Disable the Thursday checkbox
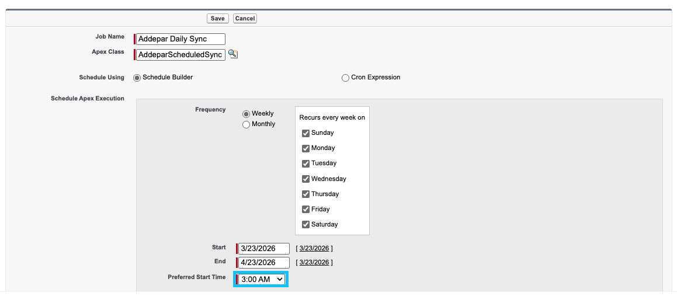The image size is (677, 296). (x=305, y=194)
